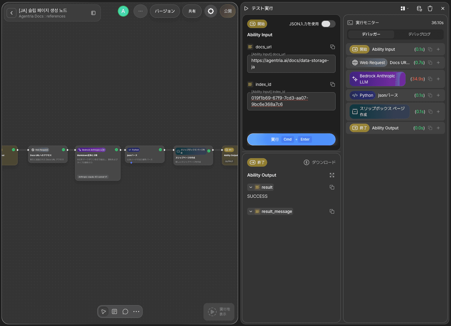The height and width of the screenshot is (326, 451).
Task: Open the 共有 share button
Action: click(x=192, y=11)
